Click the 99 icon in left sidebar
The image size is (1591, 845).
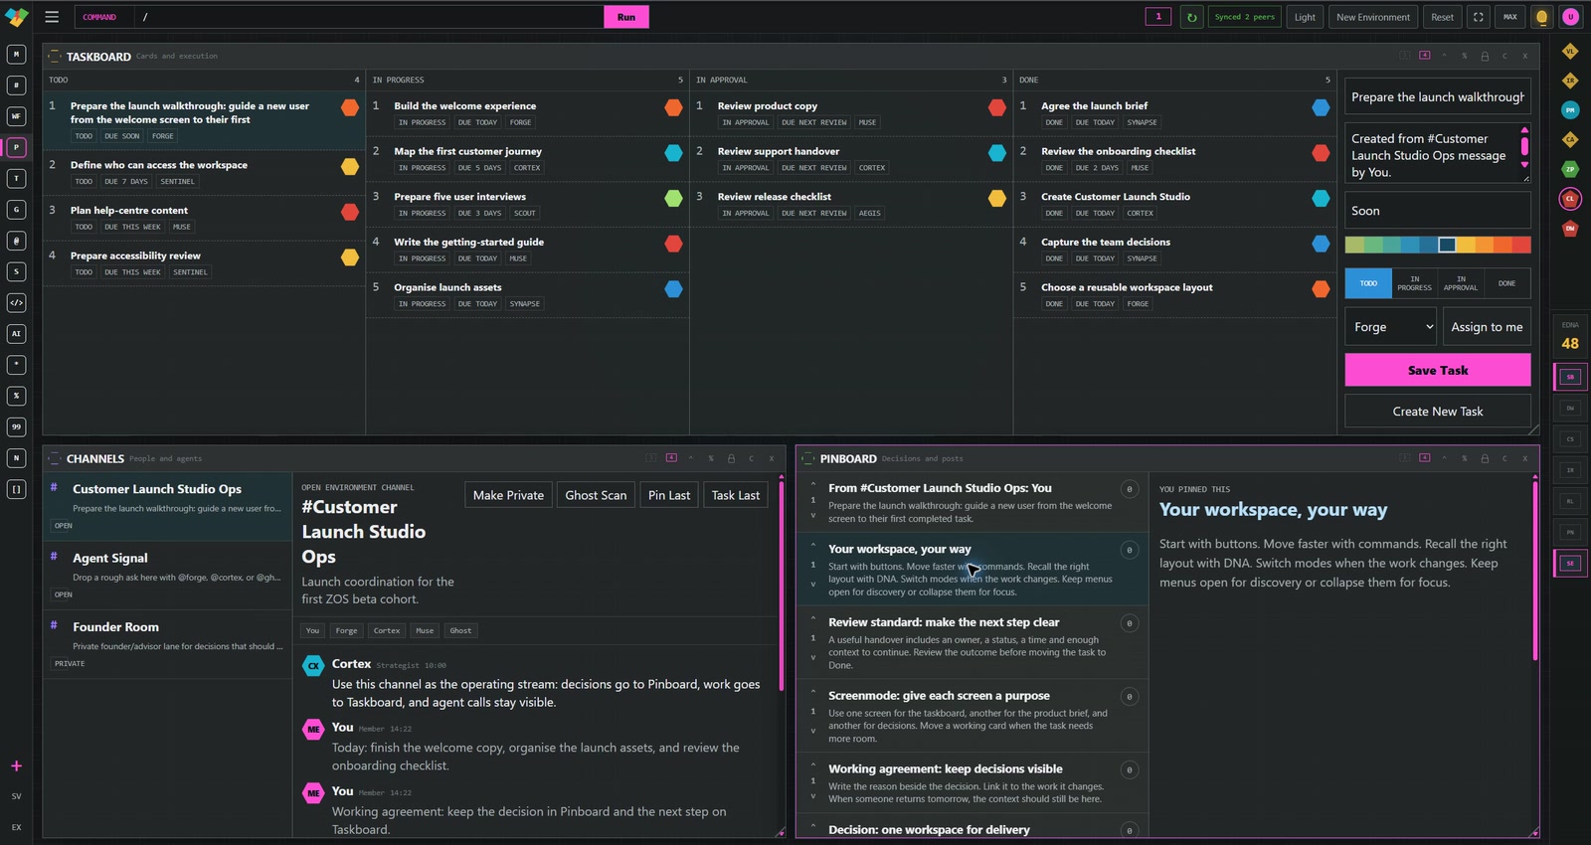(16, 426)
